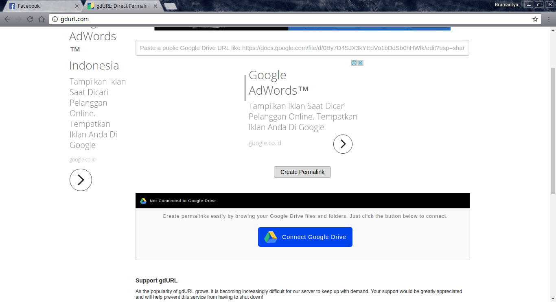
Task: Click the 'Support gdURL' heading
Action: click(x=157, y=280)
